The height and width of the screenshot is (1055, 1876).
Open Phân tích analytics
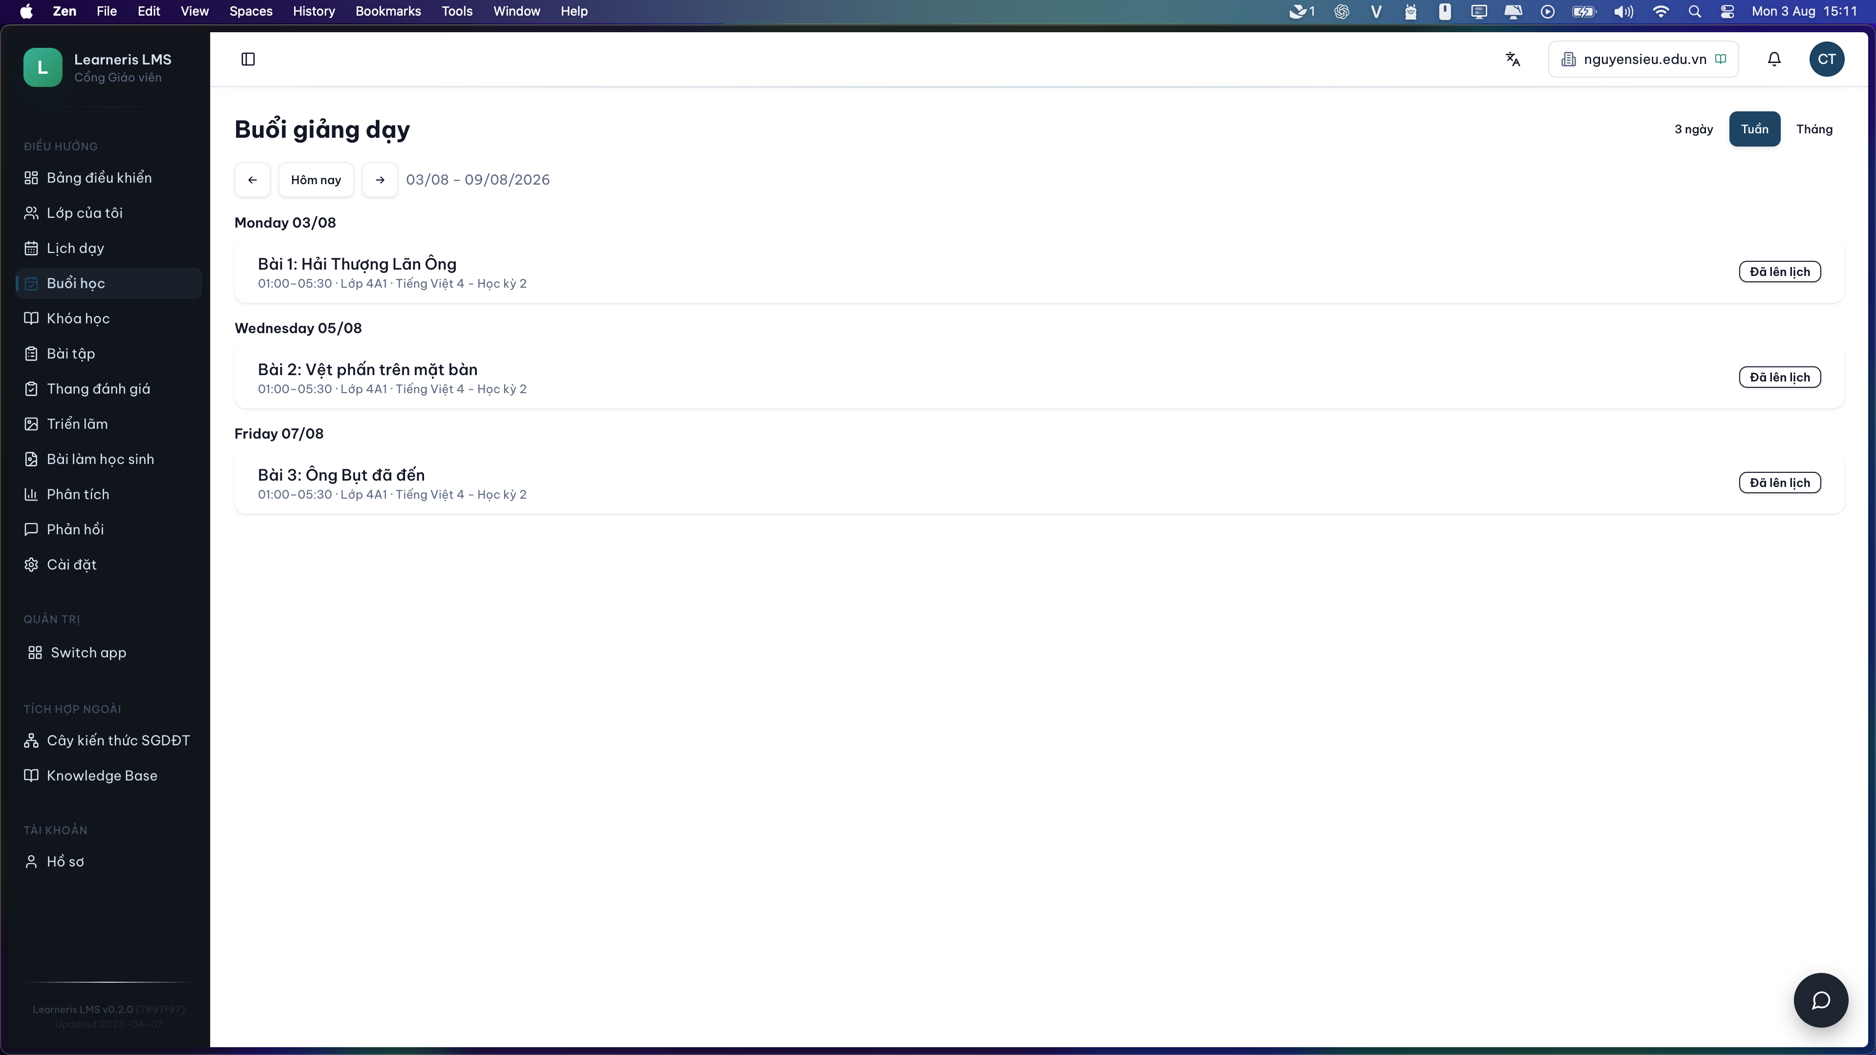[x=109, y=494]
